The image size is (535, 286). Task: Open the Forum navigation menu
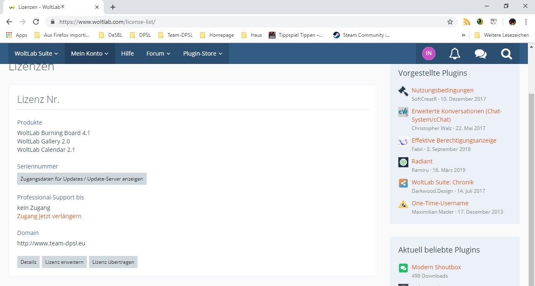coord(158,54)
